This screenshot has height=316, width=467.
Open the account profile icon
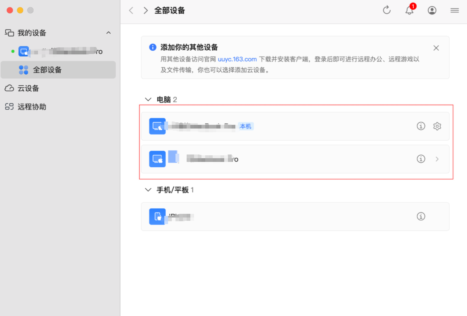(432, 10)
